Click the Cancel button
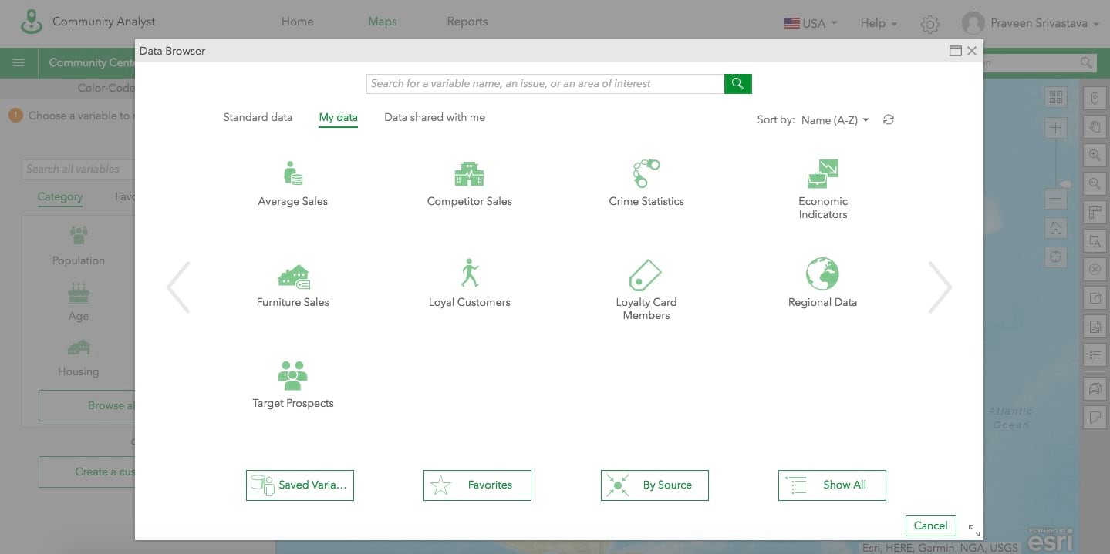 pyautogui.click(x=931, y=525)
